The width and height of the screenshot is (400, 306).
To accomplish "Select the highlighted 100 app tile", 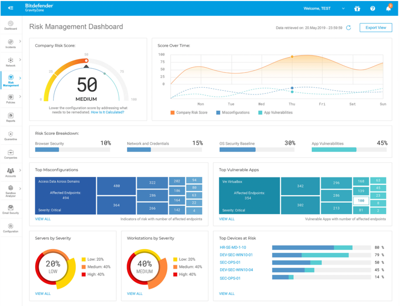I will [x=361, y=201].
